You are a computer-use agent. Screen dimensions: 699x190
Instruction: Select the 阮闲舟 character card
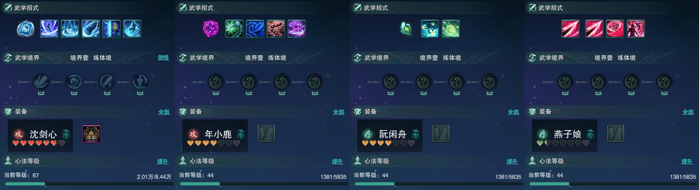point(390,135)
